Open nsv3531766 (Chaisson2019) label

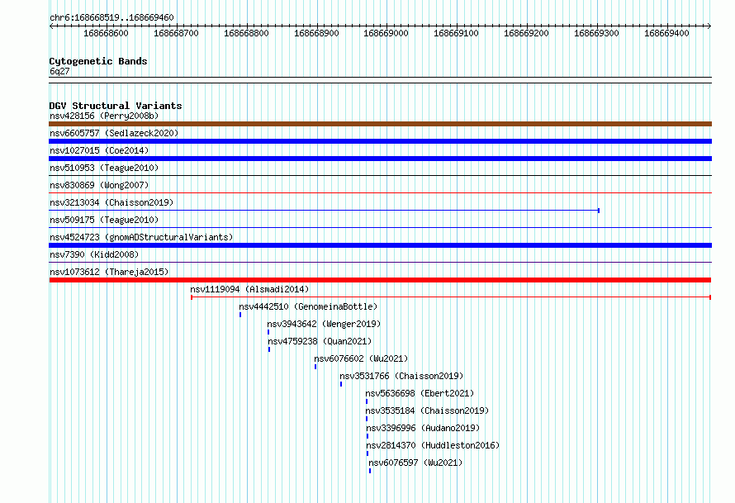(401, 376)
